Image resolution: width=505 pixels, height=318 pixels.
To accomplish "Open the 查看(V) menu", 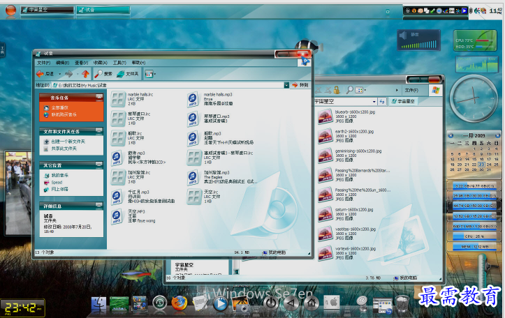I will tap(81, 63).
